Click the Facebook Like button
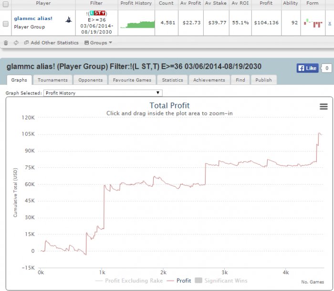This screenshot has height=291, width=334. 307,68
